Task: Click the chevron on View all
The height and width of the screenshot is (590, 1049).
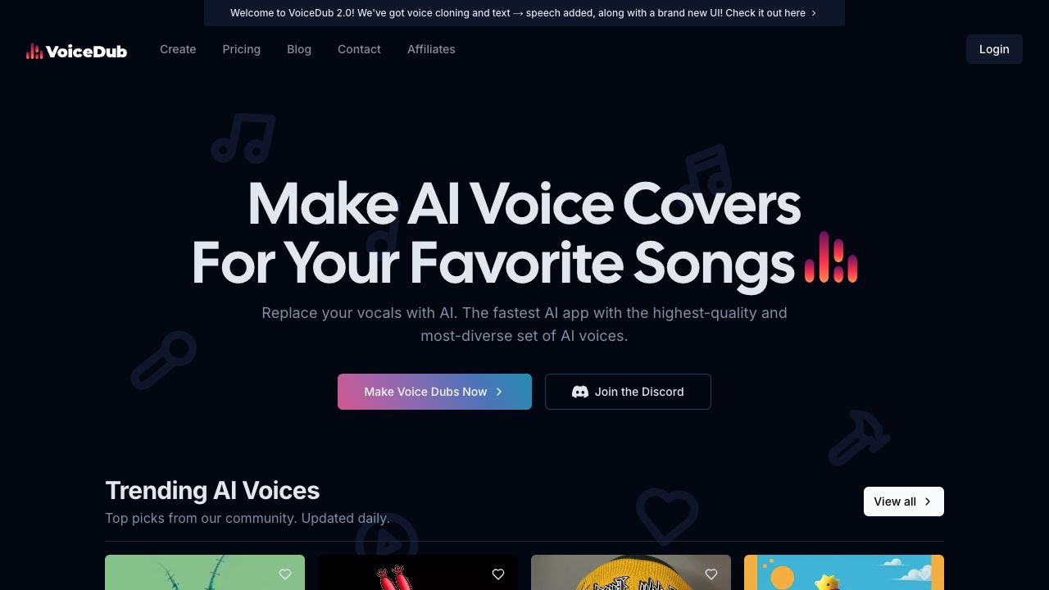Action: pyautogui.click(x=928, y=501)
